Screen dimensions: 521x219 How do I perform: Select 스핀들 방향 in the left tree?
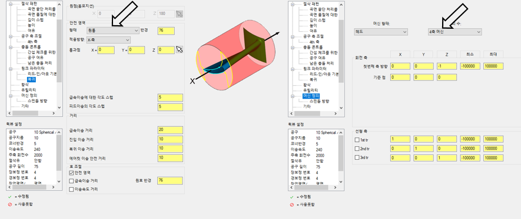coord(38,101)
